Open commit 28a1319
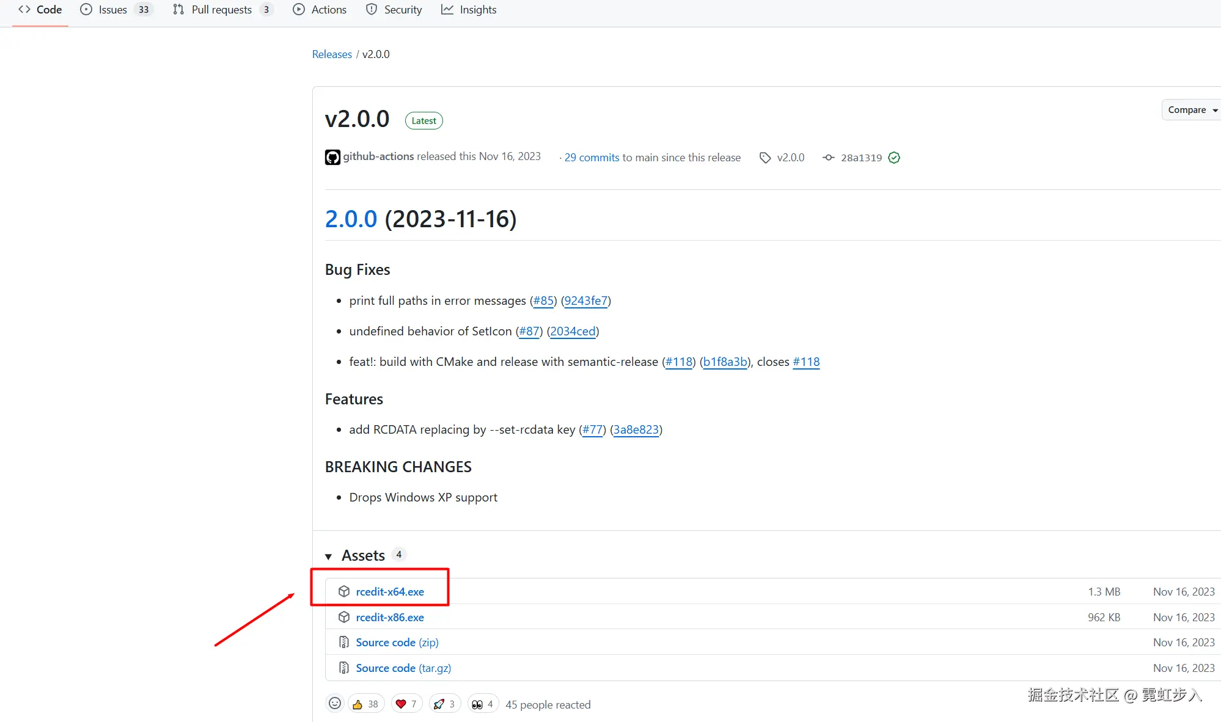Screen dimensions: 1221x722 [861, 158]
